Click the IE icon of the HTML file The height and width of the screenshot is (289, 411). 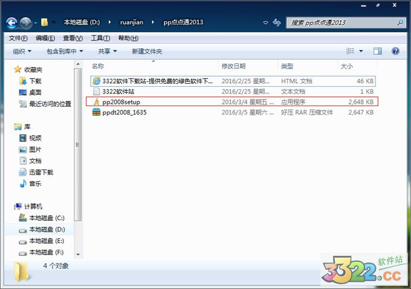tap(97, 81)
